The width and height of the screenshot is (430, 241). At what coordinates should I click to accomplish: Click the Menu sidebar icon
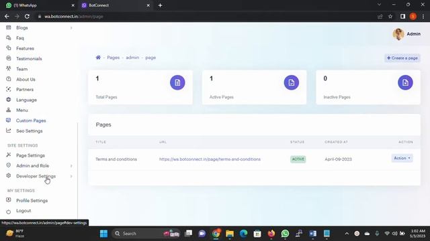pyautogui.click(x=9, y=110)
